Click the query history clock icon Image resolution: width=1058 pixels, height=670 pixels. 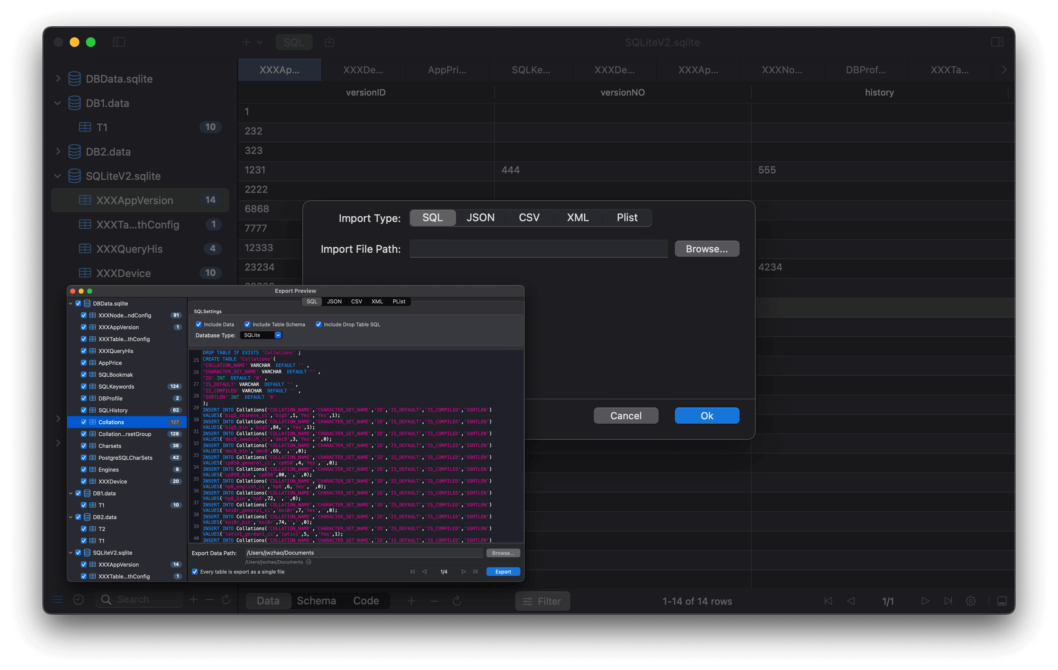[79, 600]
